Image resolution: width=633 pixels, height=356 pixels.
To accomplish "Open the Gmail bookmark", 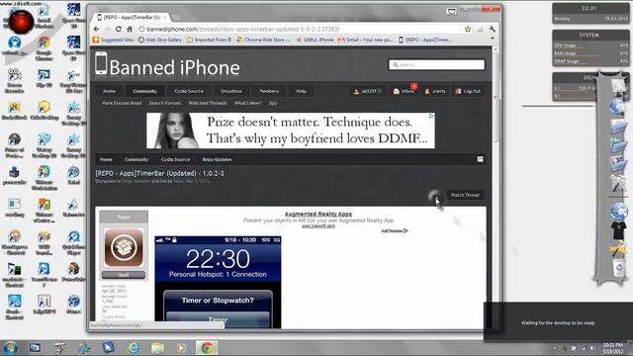I will click(366, 40).
